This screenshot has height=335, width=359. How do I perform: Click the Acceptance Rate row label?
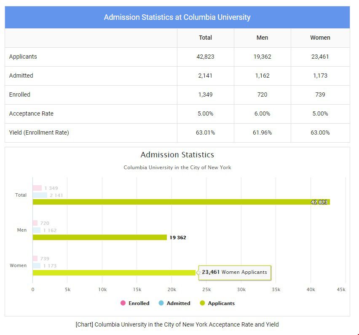tap(31, 113)
